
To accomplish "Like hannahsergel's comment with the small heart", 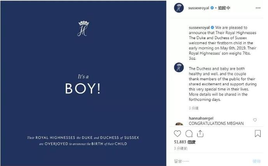I will pyautogui.click(x=255, y=120).
